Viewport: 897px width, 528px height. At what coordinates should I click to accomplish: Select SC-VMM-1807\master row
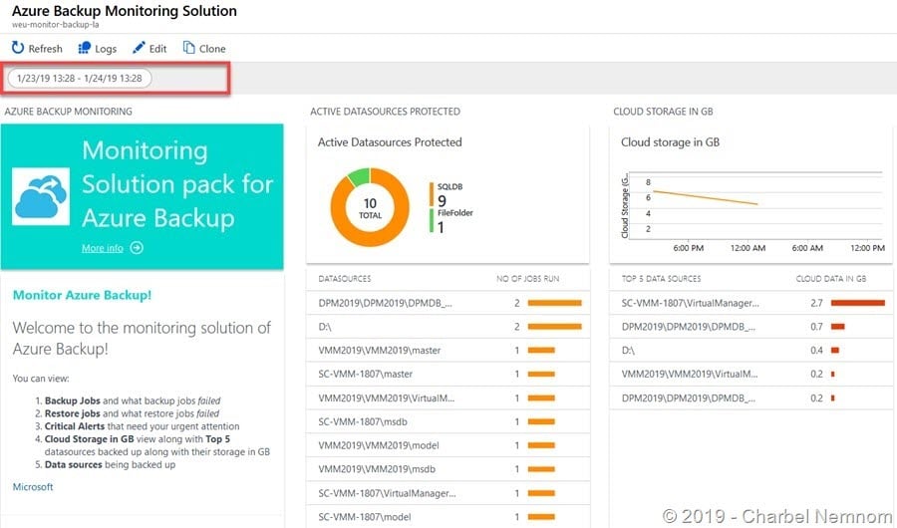pos(448,375)
